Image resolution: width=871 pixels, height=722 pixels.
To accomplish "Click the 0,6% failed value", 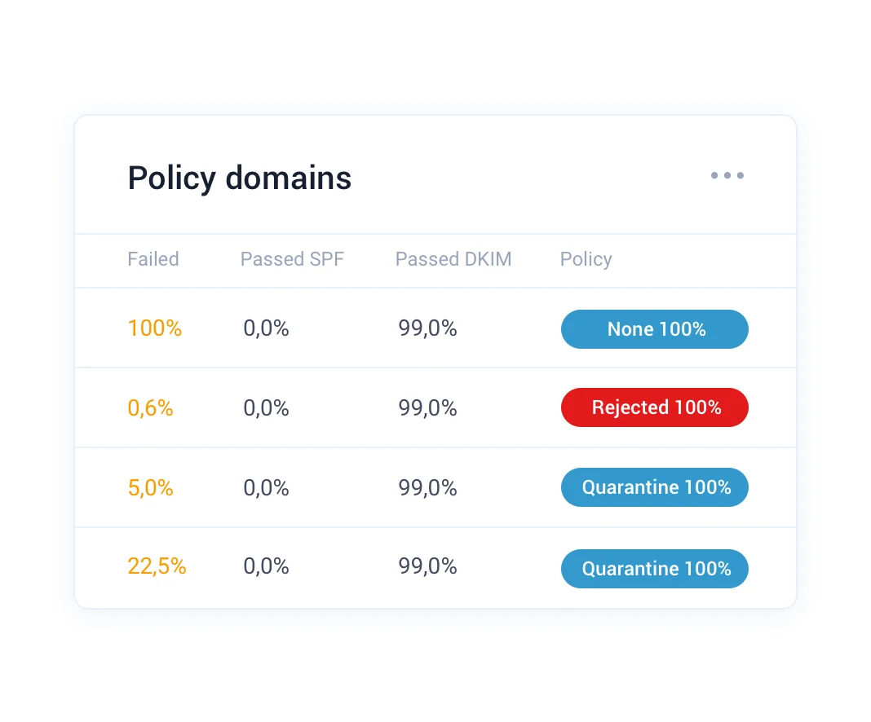I will 151,407.
